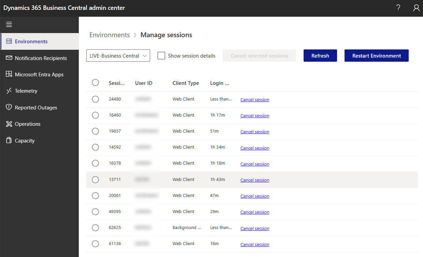
Task: Click the Capacity icon in sidebar
Action: [x=9, y=140]
